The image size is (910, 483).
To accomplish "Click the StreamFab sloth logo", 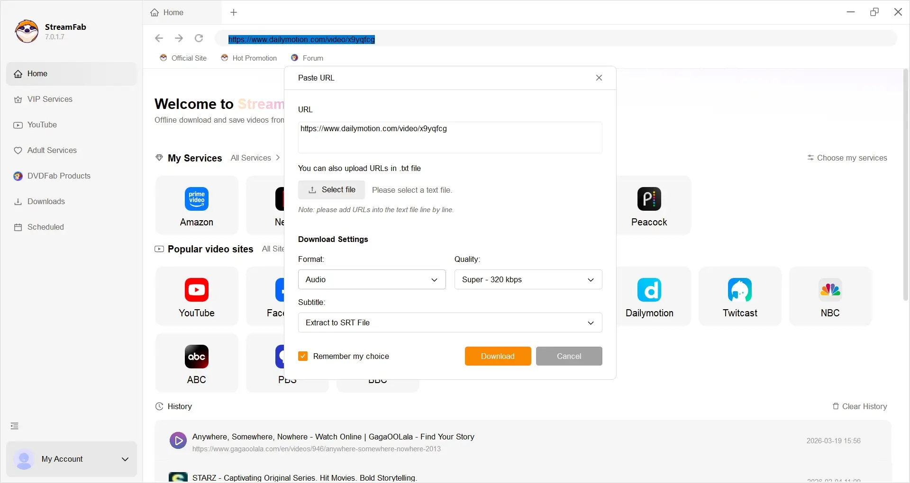I will click(27, 31).
